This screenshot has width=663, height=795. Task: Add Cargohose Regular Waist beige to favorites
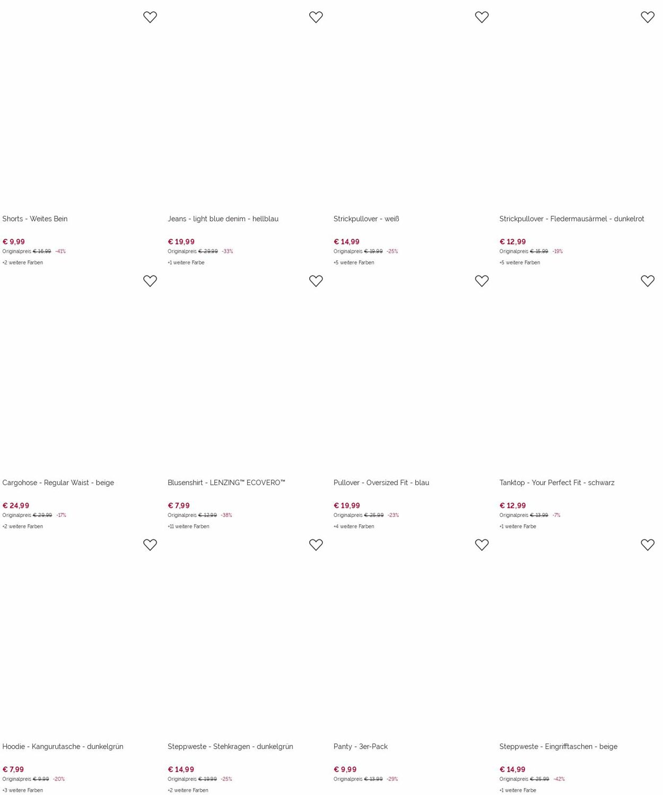click(150, 281)
